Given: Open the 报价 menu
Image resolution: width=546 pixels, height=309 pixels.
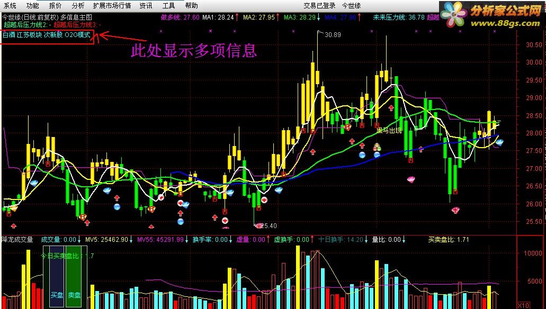Looking at the screenshot, I should point(56,6).
